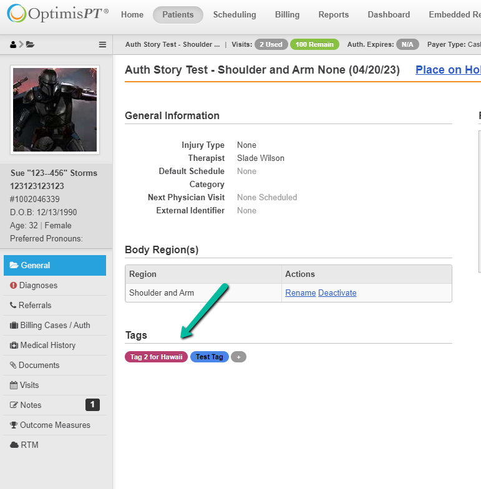Click Rename for Shoulder and Arm region
481x489 pixels.
tap(300, 293)
